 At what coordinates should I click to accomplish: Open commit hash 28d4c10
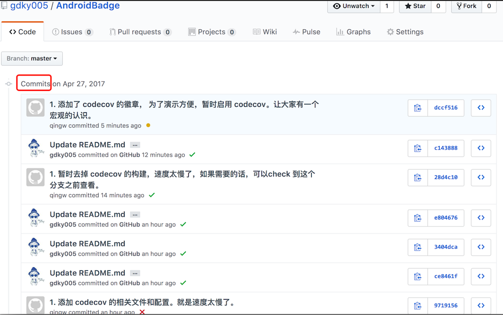pyautogui.click(x=446, y=177)
